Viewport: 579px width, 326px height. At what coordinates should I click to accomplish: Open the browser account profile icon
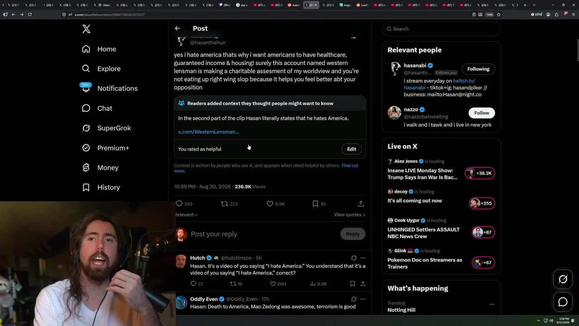click(x=548, y=14)
